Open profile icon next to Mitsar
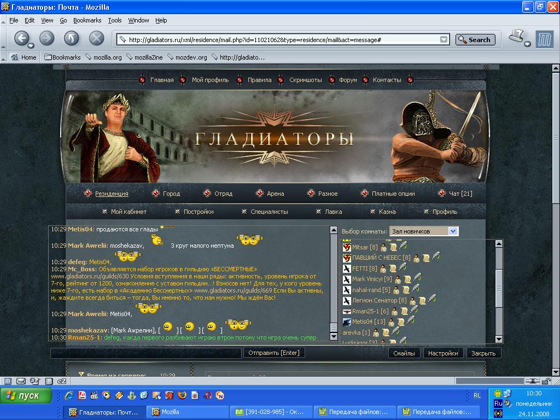Viewport: 560px width, 420px height. (x=383, y=248)
